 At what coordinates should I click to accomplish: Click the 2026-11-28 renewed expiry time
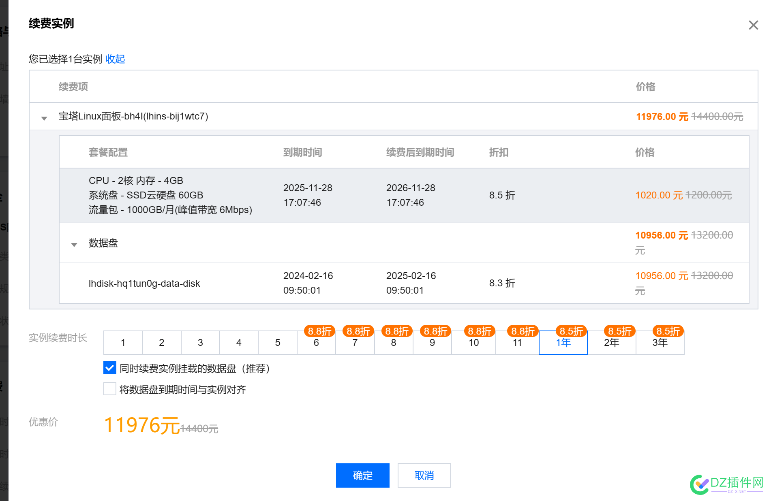pyautogui.click(x=411, y=195)
